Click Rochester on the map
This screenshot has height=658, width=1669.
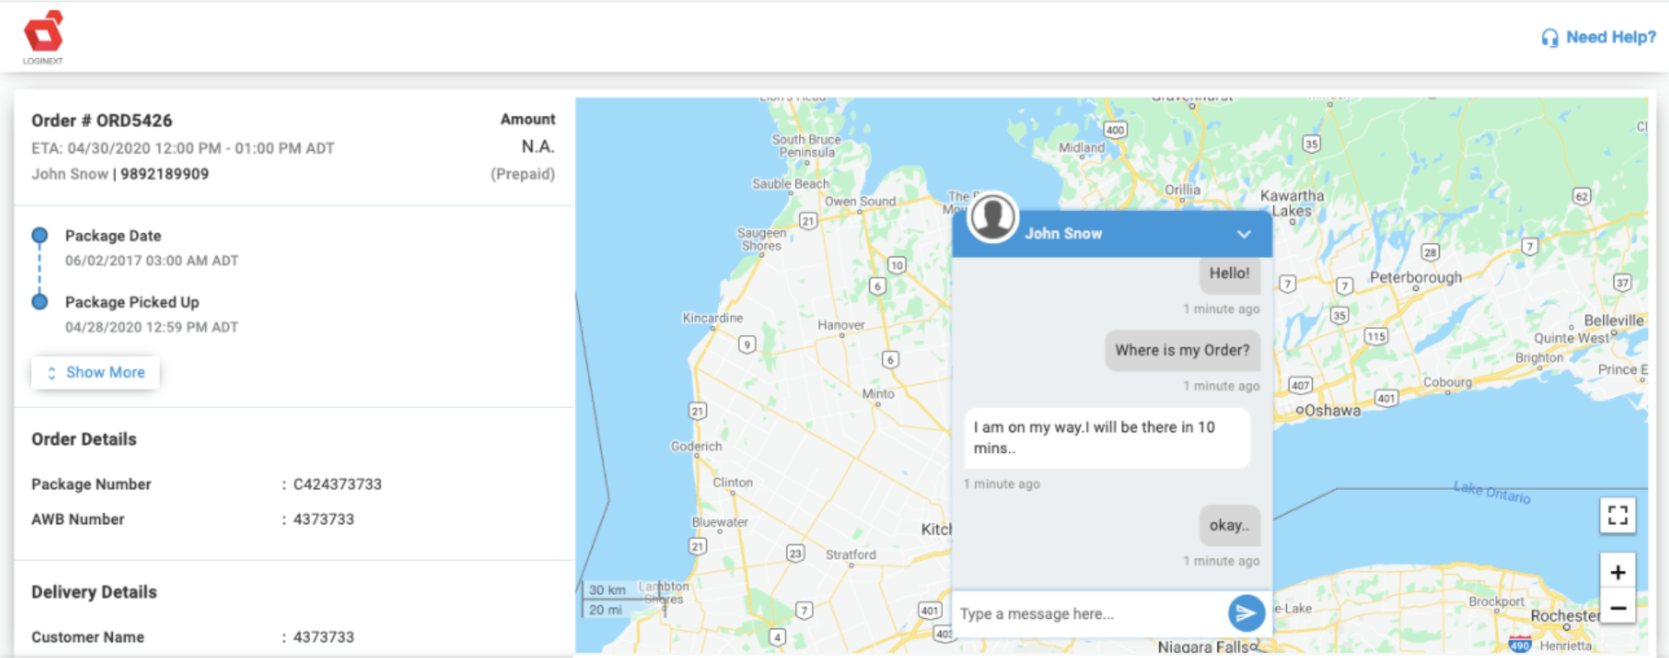(1565, 615)
